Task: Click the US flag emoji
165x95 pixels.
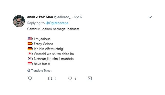Action: [30, 38]
